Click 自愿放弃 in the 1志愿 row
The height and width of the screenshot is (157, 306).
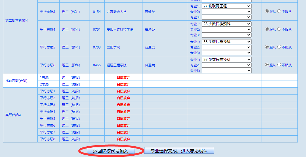[123, 78]
